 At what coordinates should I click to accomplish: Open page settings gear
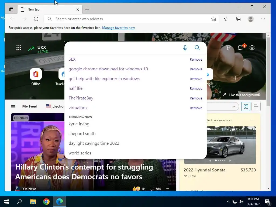252,48
